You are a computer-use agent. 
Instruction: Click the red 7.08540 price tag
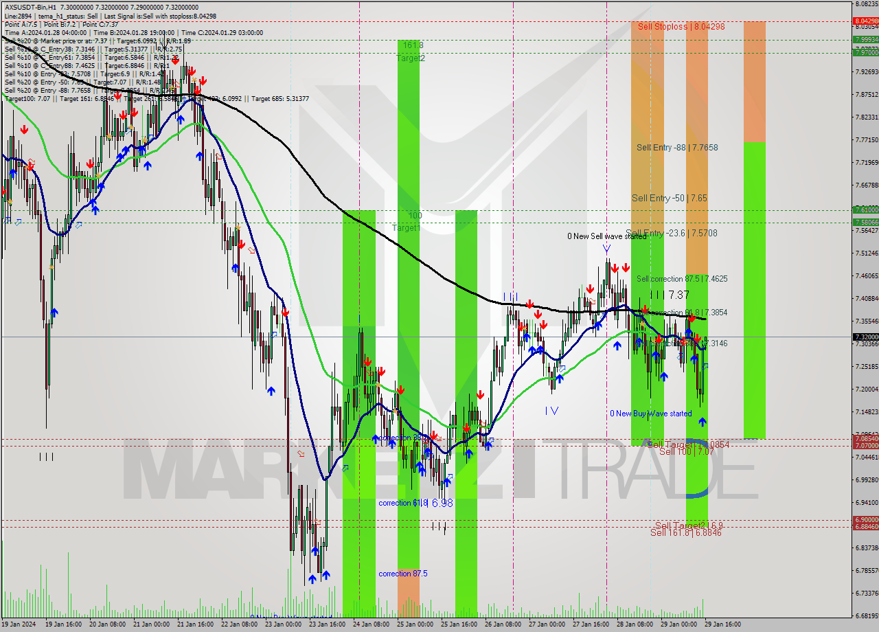click(x=865, y=438)
